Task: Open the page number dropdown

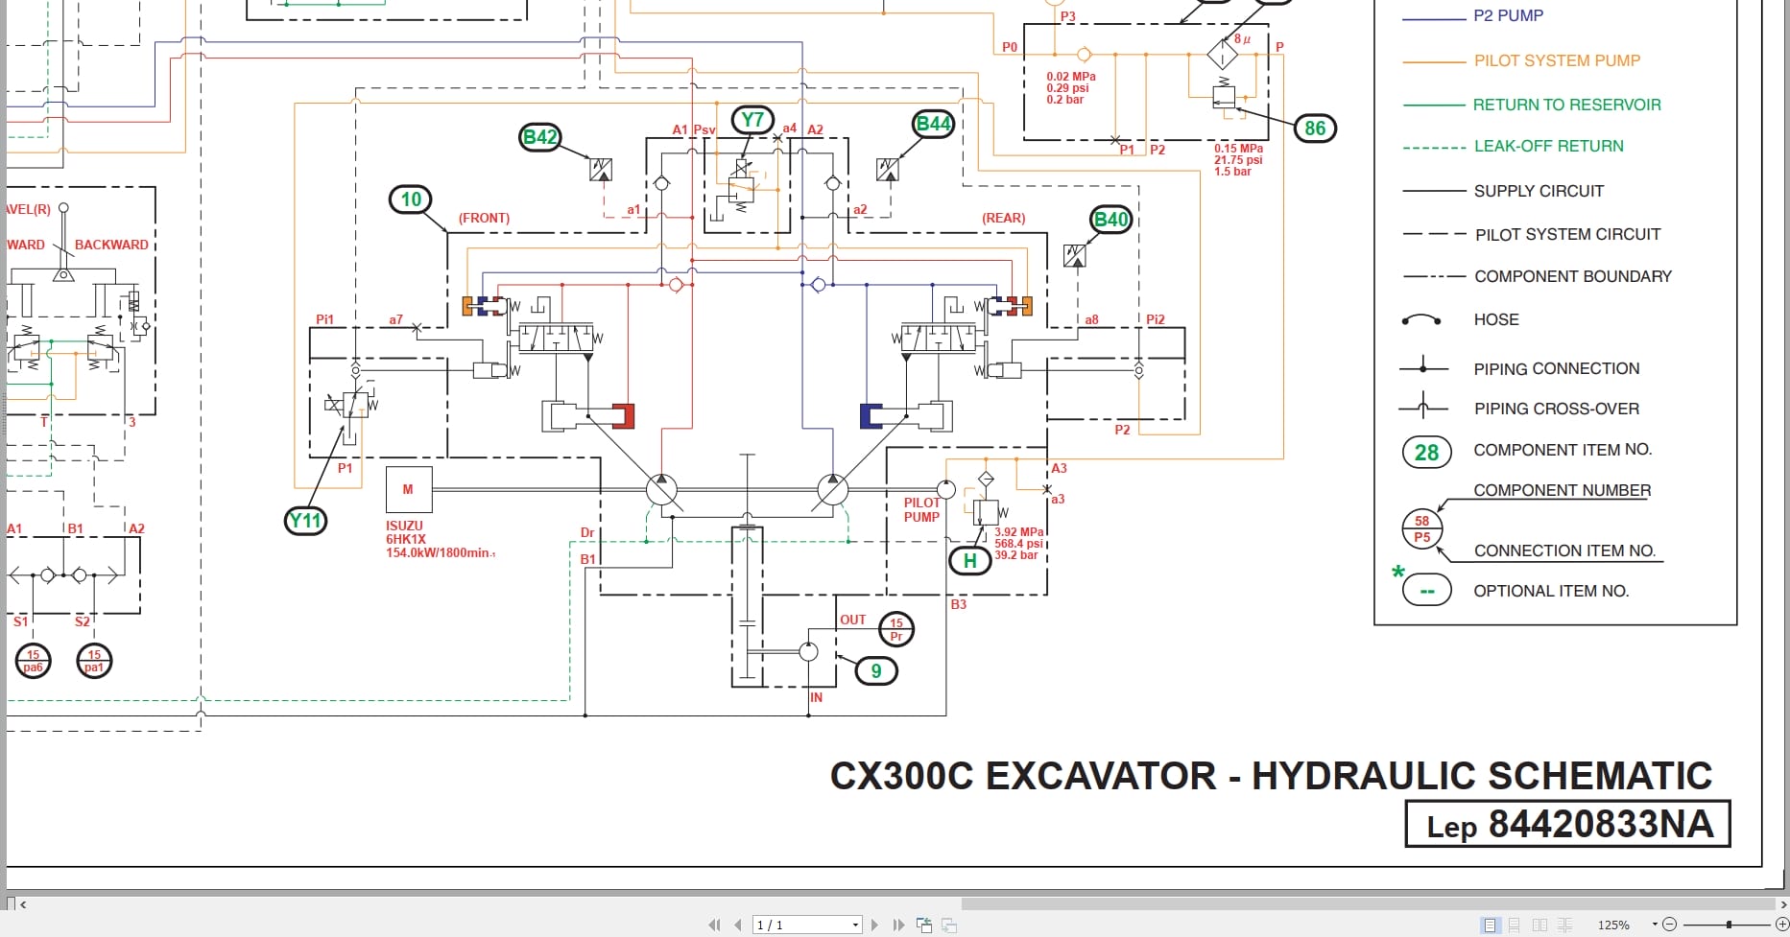Action: coord(855,924)
